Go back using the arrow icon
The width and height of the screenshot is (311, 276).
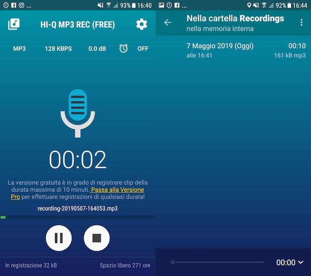[x=168, y=22]
